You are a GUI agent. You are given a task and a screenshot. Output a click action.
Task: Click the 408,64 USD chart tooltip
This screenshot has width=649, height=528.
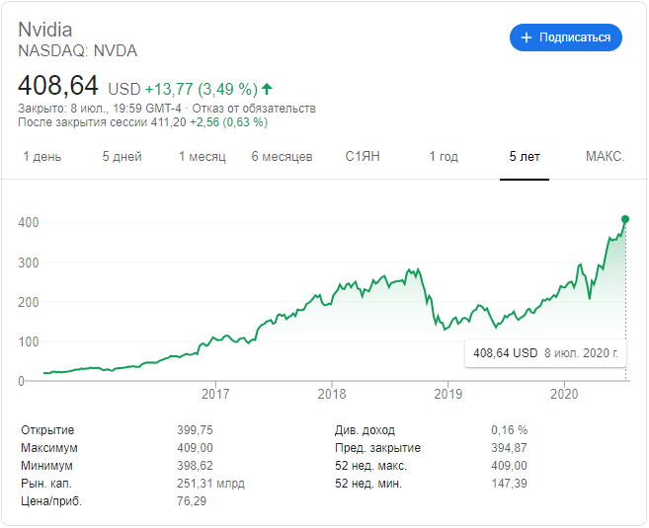coord(546,352)
